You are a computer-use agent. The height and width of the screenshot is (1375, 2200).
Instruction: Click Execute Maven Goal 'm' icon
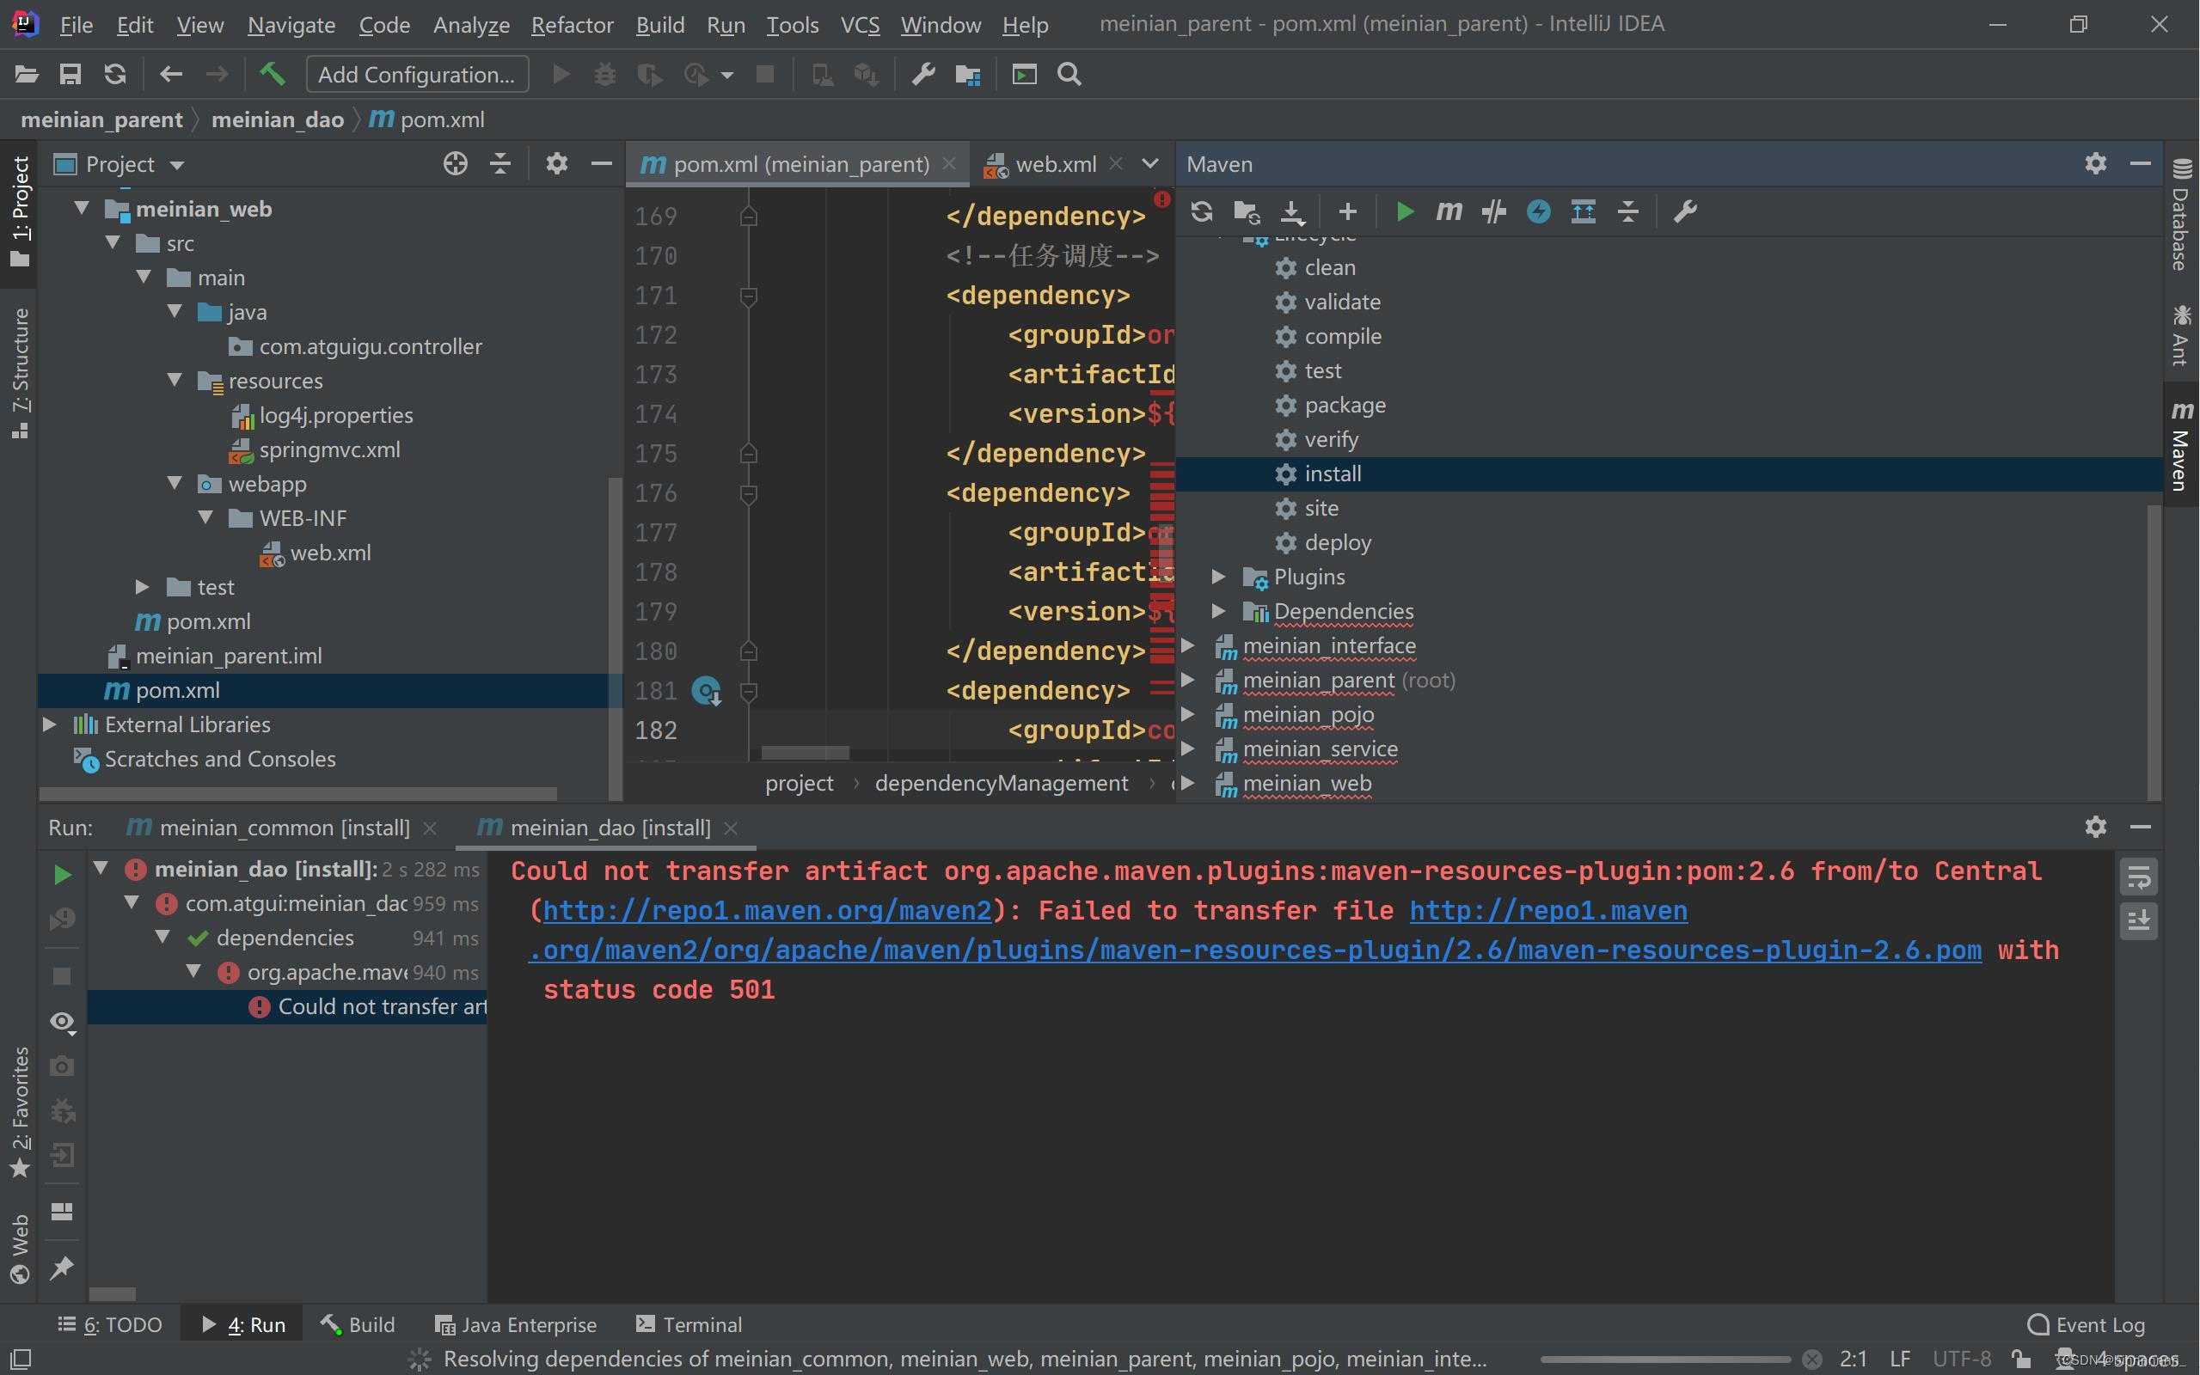pyautogui.click(x=1449, y=212)
